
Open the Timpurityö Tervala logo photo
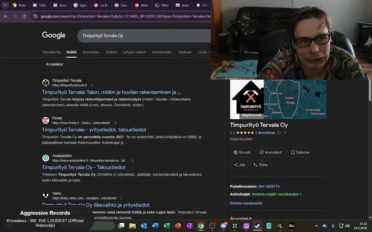pos(247,100)
